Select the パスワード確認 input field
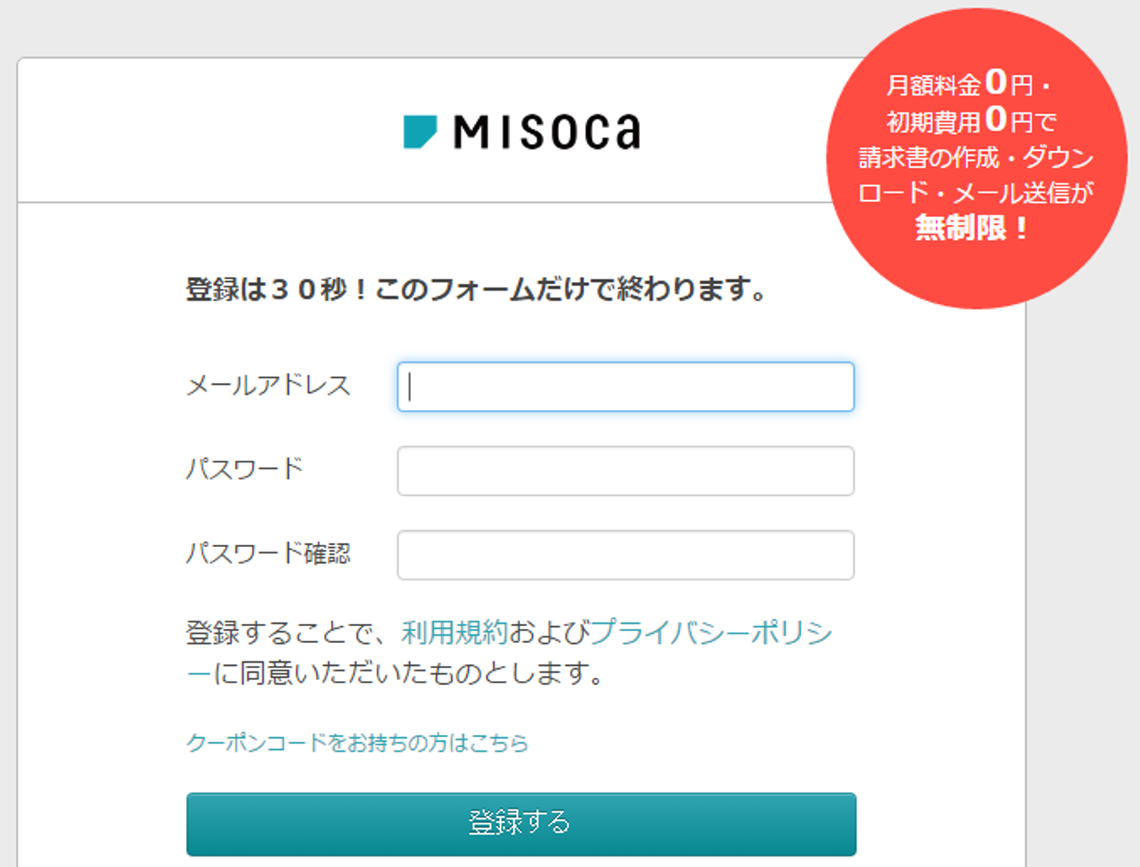Viewport: 1140px width, 867px height. tap(625, 555)
